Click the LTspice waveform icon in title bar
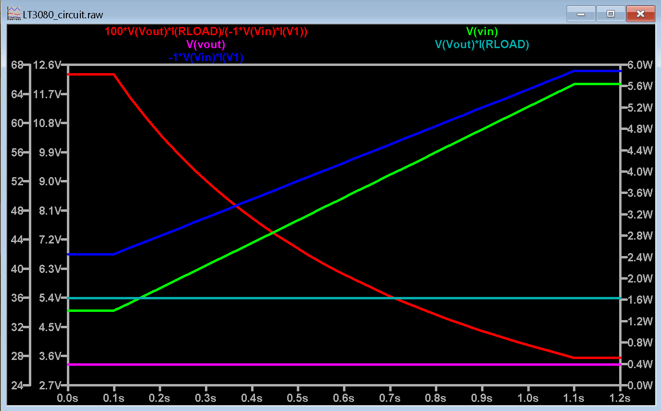 point(14,14)
